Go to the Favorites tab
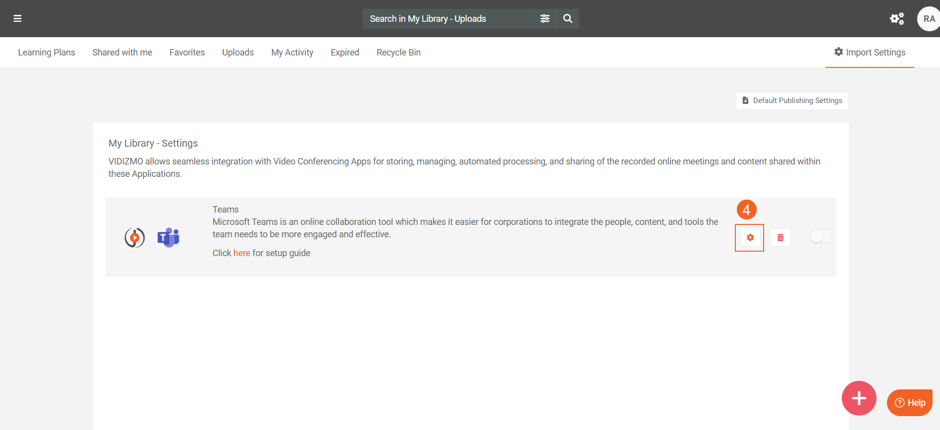Viewport: 940px width, 430px height. (187, 53)
